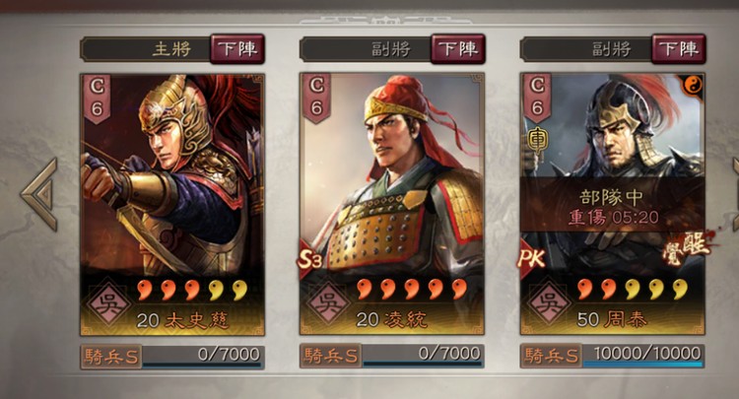
Task: Tap the 吳 faction emblem on 太史慈
Action: [107, 303]
